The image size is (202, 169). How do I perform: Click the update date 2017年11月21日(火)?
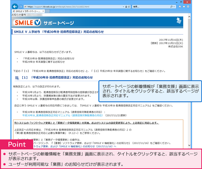167,43
